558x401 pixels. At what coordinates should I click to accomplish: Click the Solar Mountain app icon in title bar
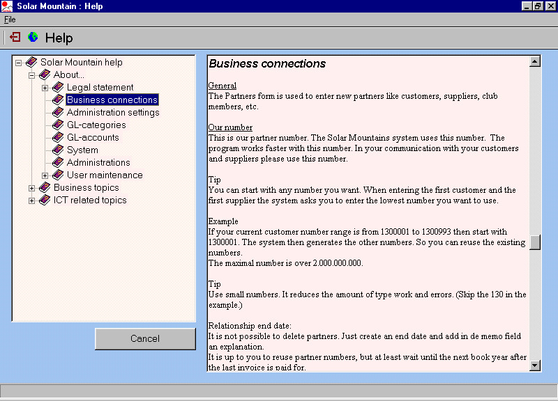click(x=7, y=6)
